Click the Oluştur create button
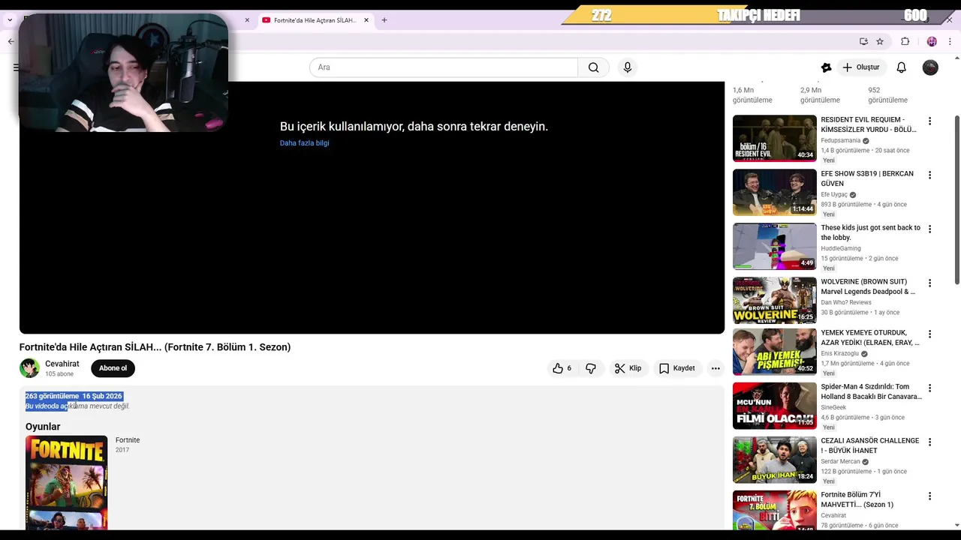The width and height of the screenshot is (961, 540). 860,67
